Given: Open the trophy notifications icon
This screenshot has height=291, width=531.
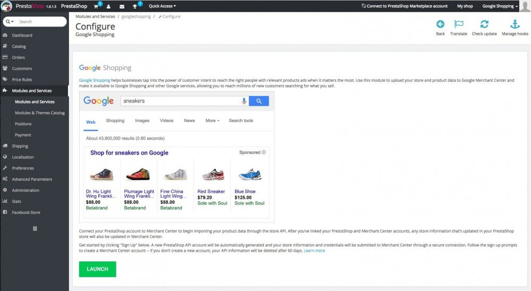Looking at the screenshot, I should point(135,6).
